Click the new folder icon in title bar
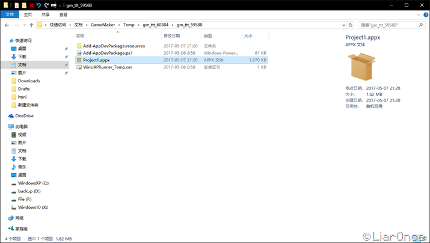 coord(24,5)
